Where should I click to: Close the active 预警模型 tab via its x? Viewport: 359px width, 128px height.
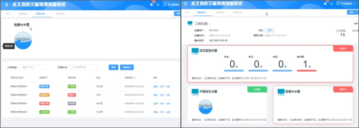(x=208, y=13)
